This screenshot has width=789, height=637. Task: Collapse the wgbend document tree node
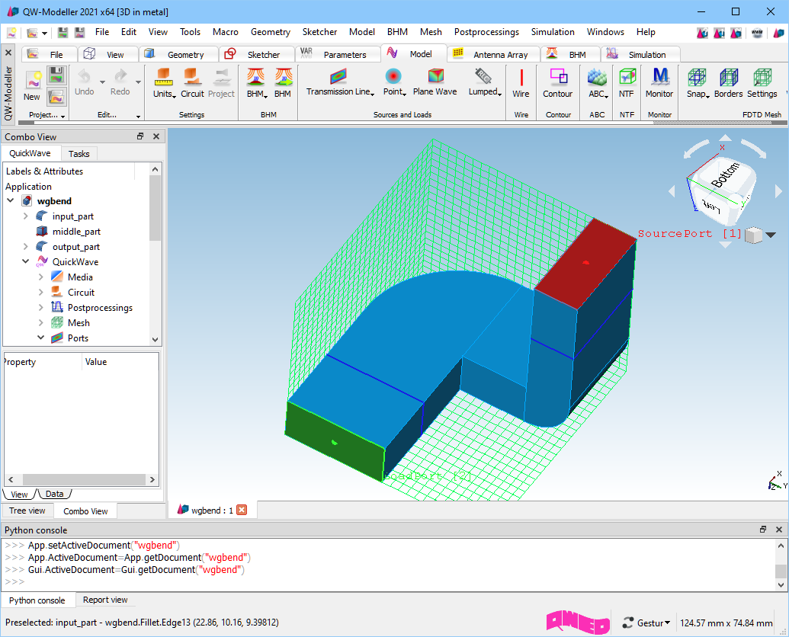11,200
